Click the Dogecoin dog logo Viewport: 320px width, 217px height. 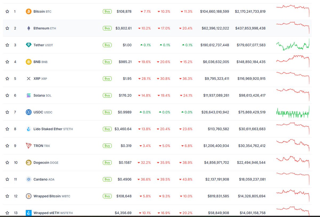pos(29,163)
